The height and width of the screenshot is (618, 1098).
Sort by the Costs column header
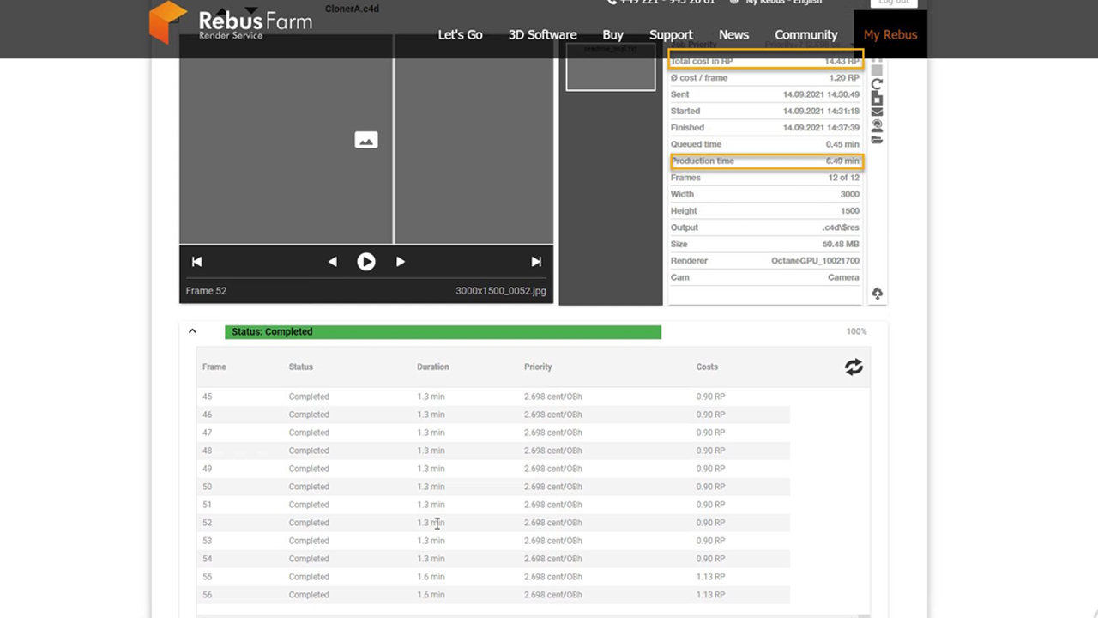[x=707, y=367]
